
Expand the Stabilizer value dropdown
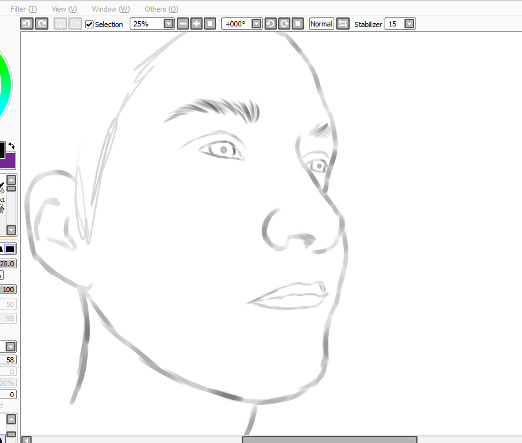click(409, 24)
